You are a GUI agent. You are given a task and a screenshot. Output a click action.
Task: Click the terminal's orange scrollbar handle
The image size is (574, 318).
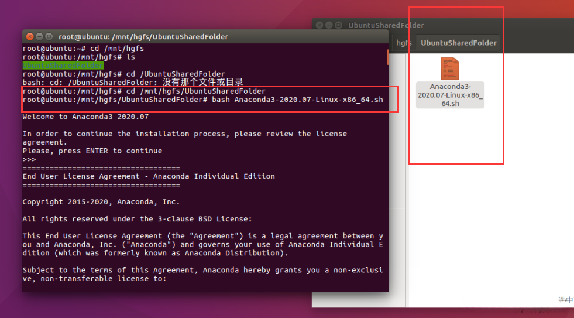coord(388,57)
